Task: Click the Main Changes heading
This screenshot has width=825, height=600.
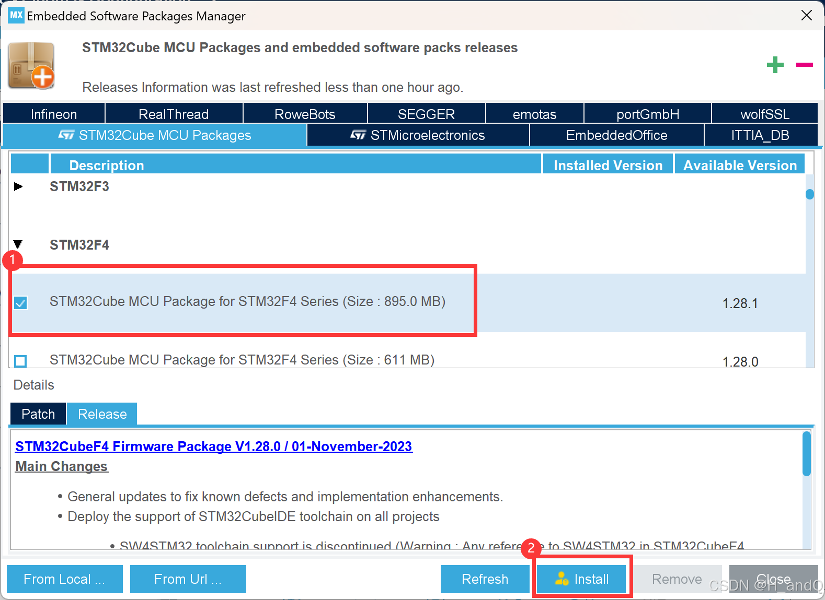Action: [62, 466]
